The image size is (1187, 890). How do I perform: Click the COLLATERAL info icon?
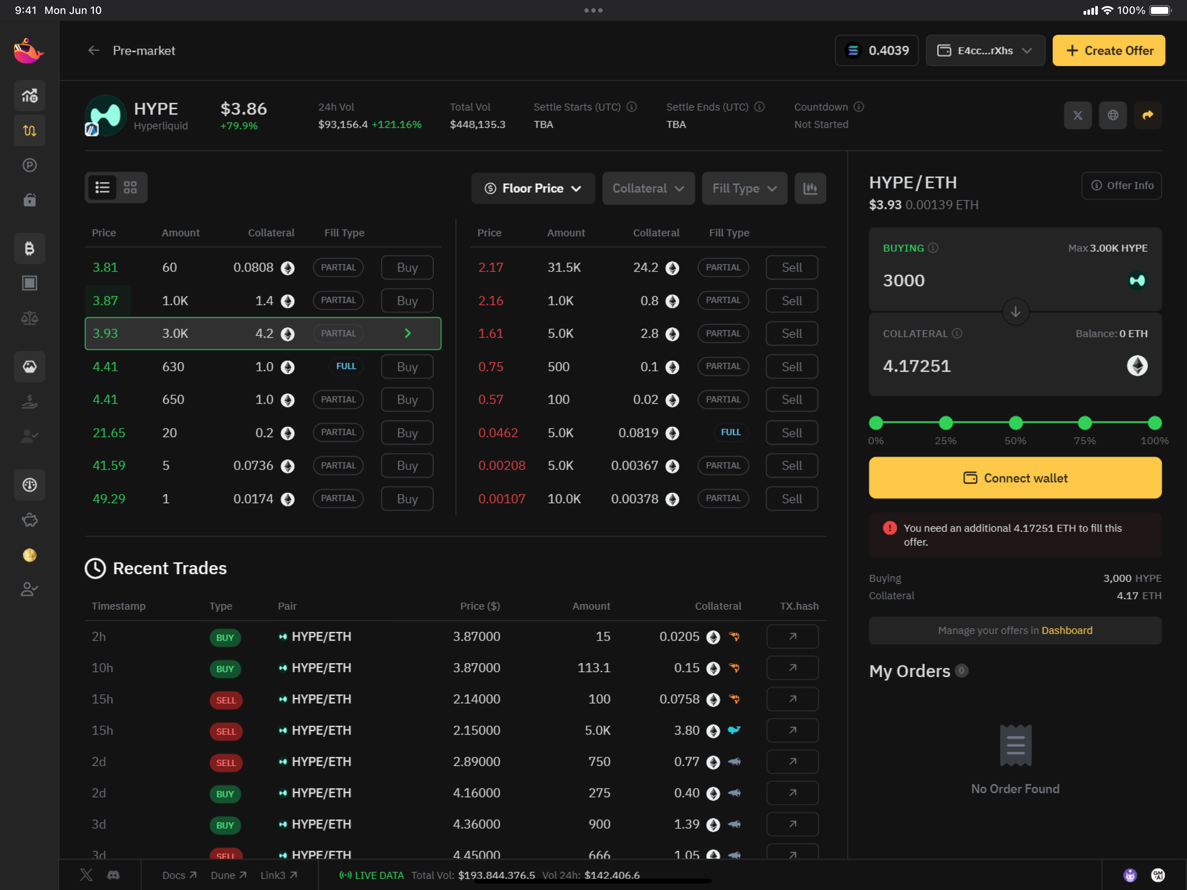pyautogui.click(x=957, y=333)
